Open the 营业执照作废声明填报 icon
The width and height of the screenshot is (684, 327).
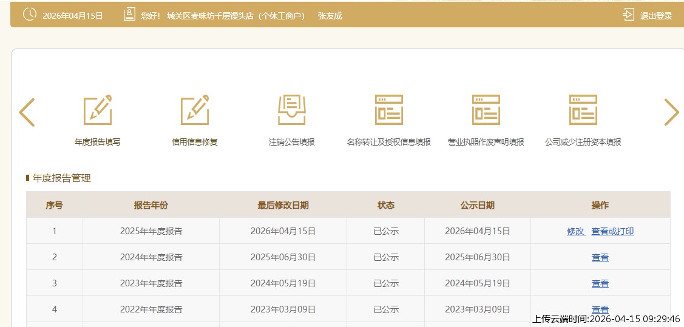click(486, 110)
